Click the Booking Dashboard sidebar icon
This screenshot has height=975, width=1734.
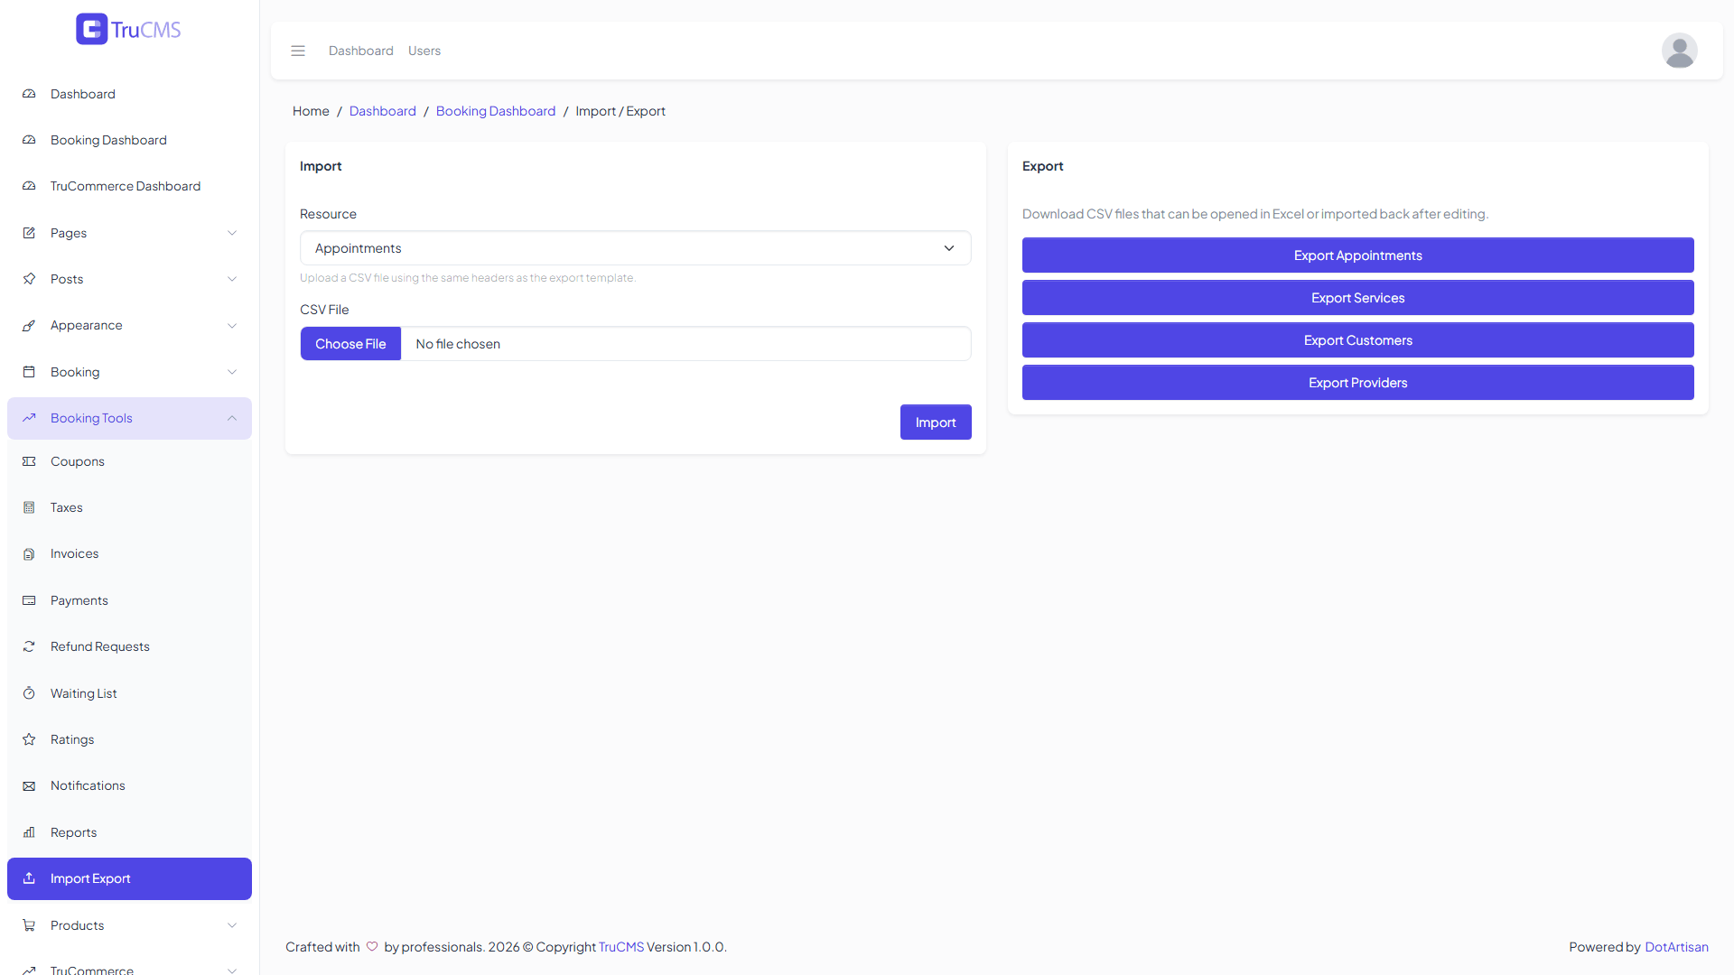(29, 140)
